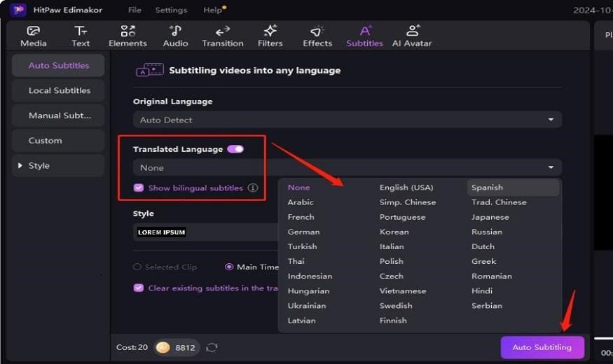Viewport: 613px width, 364px height.
Task: Choose Czech as translated language
Action: [x=391, y=276]
